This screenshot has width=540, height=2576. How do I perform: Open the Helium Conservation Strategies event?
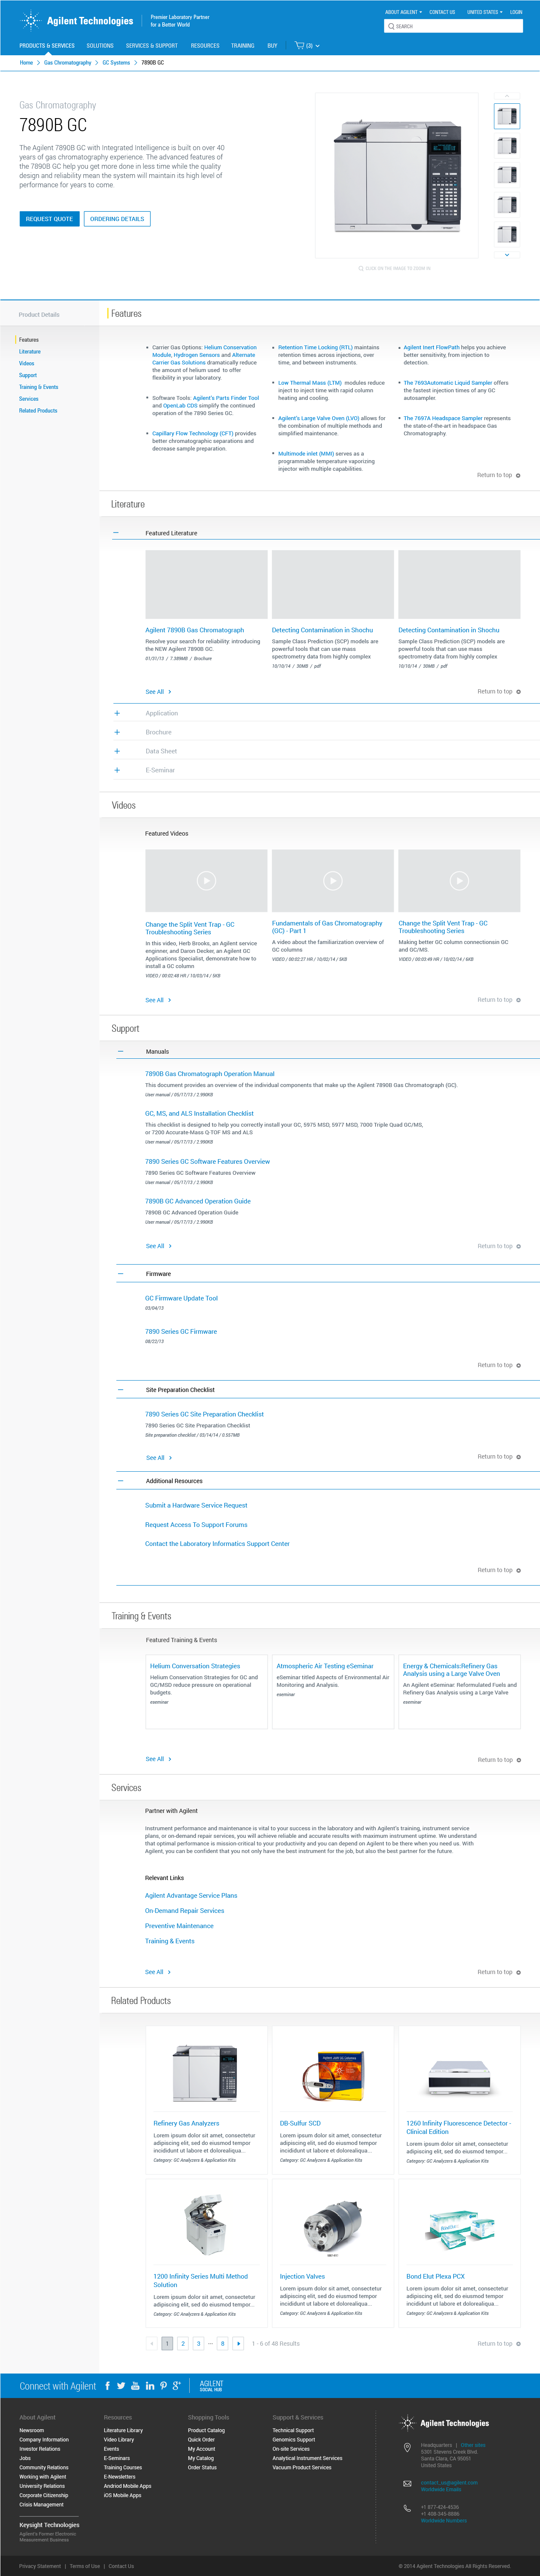pyautogui.click(x=195, y=1666)
